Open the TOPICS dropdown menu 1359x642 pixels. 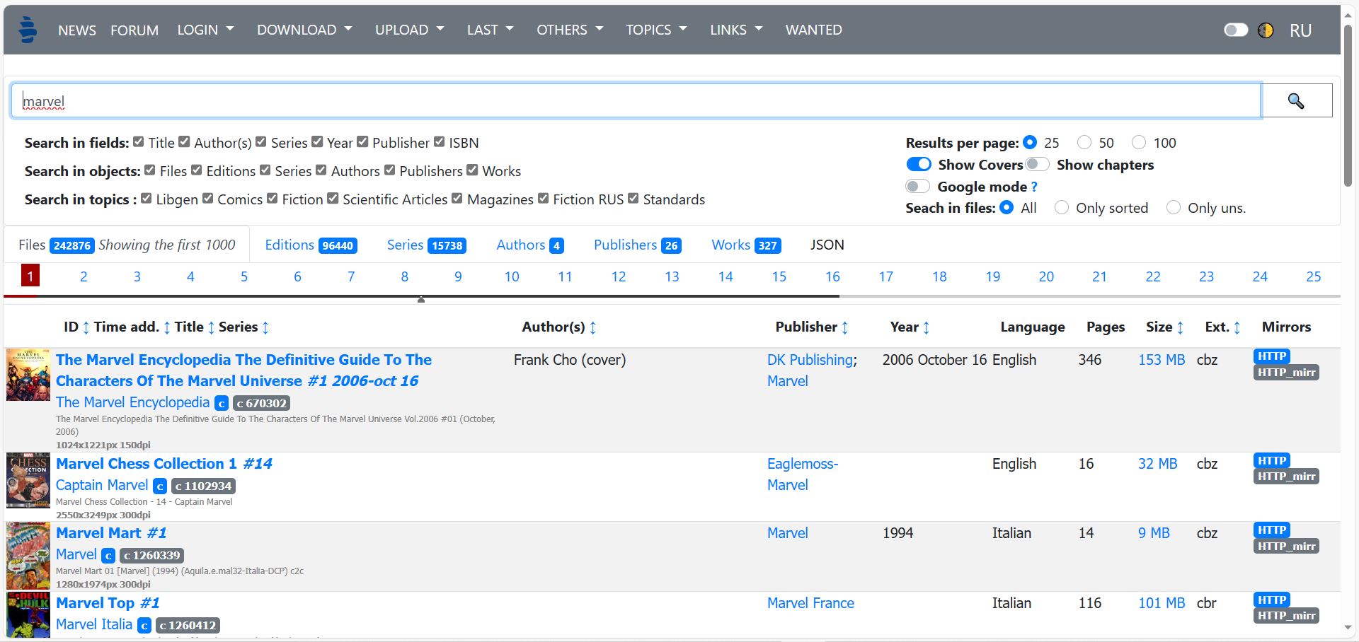(x=655, y=30)
